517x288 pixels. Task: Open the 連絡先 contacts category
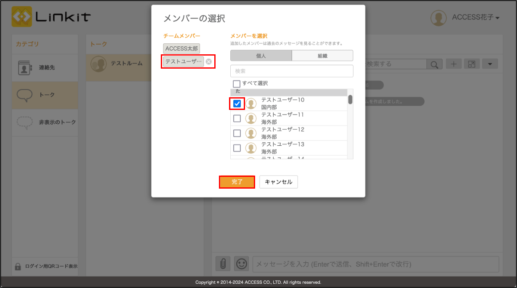click(x=45, y=67)
